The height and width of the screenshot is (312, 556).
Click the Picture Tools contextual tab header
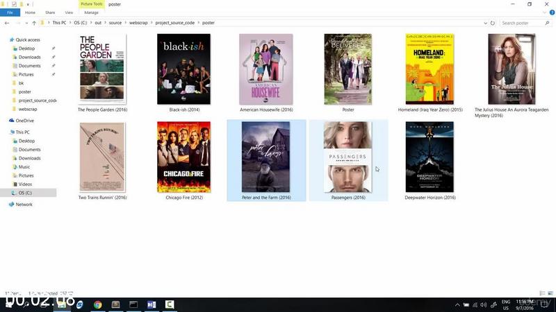click(x=92, y=4)
